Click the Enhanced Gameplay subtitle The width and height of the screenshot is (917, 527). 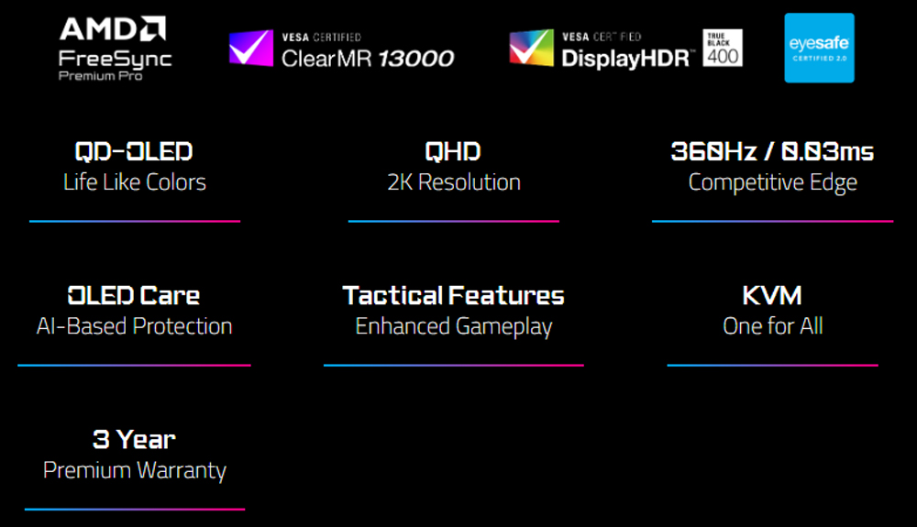(454, 325)
